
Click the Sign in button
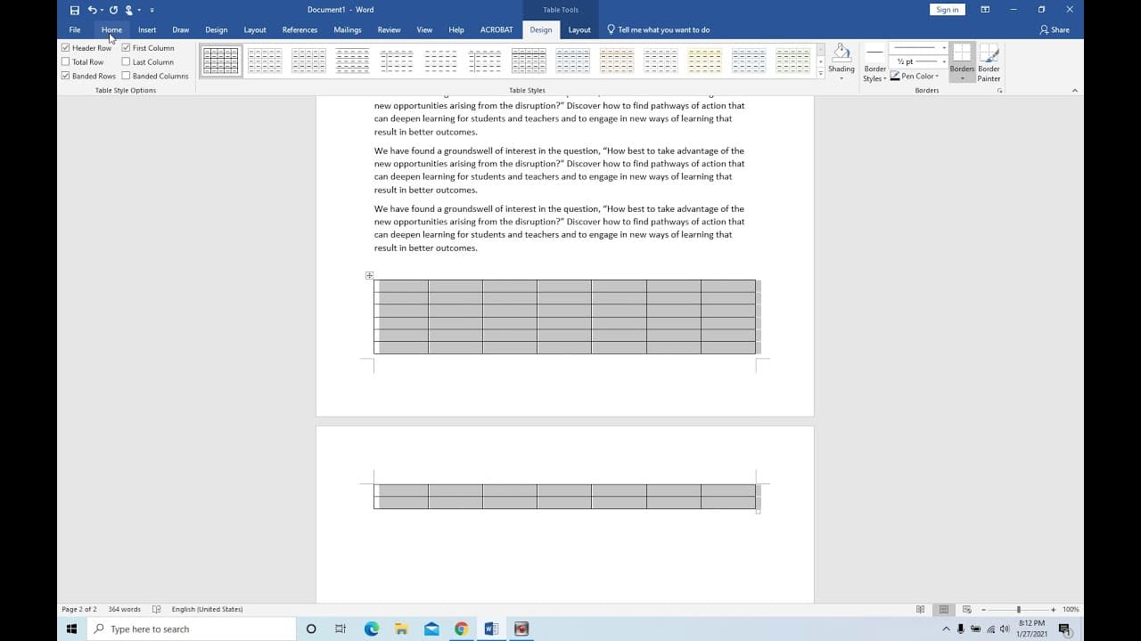pyautogui.click(x=947, y=10)
